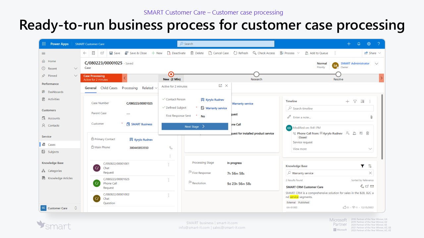Sort the Knowledge Base results

click(x=370, y=166)
